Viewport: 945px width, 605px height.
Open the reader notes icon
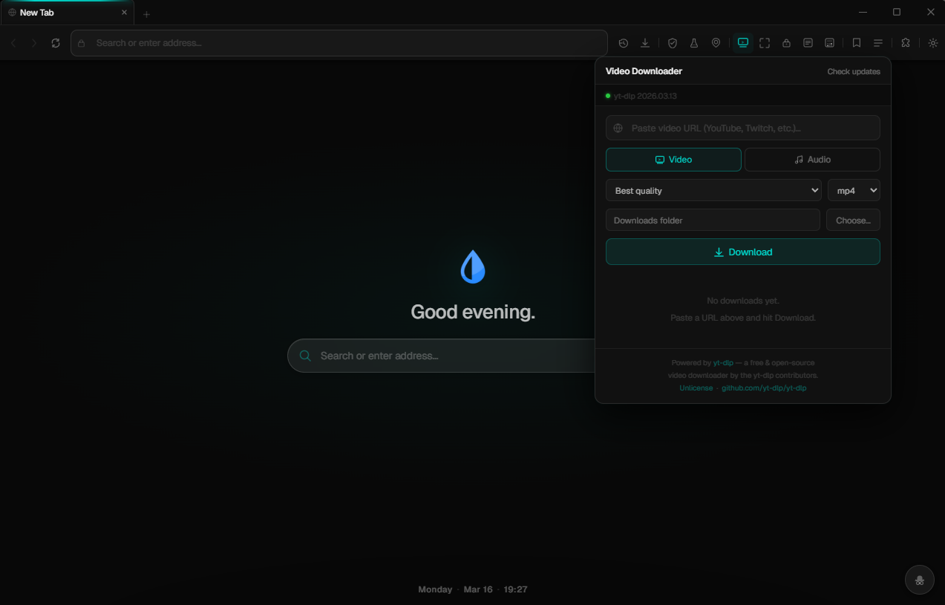click(x=808, y=42)
